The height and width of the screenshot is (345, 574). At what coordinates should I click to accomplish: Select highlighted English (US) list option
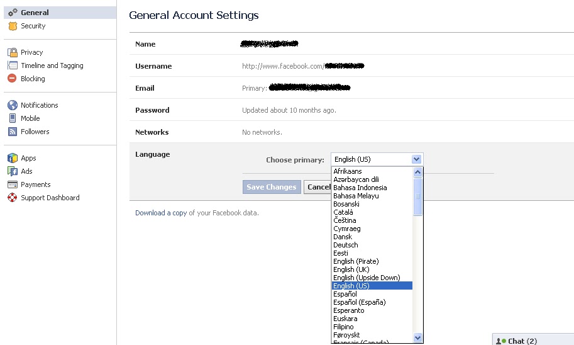[x=372, y=286]
